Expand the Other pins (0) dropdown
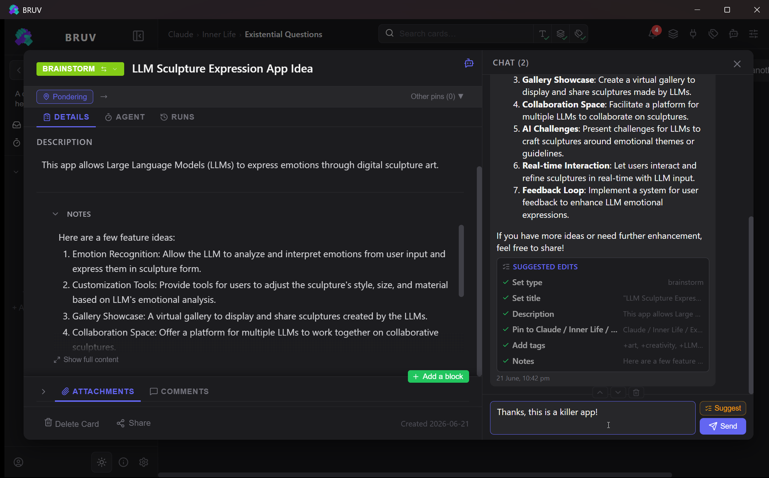This screenshot has height=478, width=769. pyautogui.click(x=437, y=96)
